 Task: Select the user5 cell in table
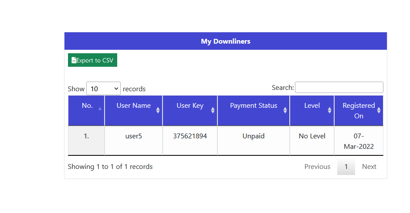(133, 136)
